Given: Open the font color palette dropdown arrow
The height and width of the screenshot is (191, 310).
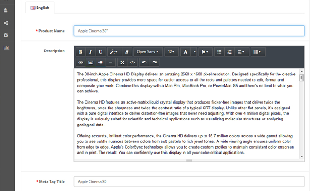Looking at the screenshot, I should pos(195,52).
